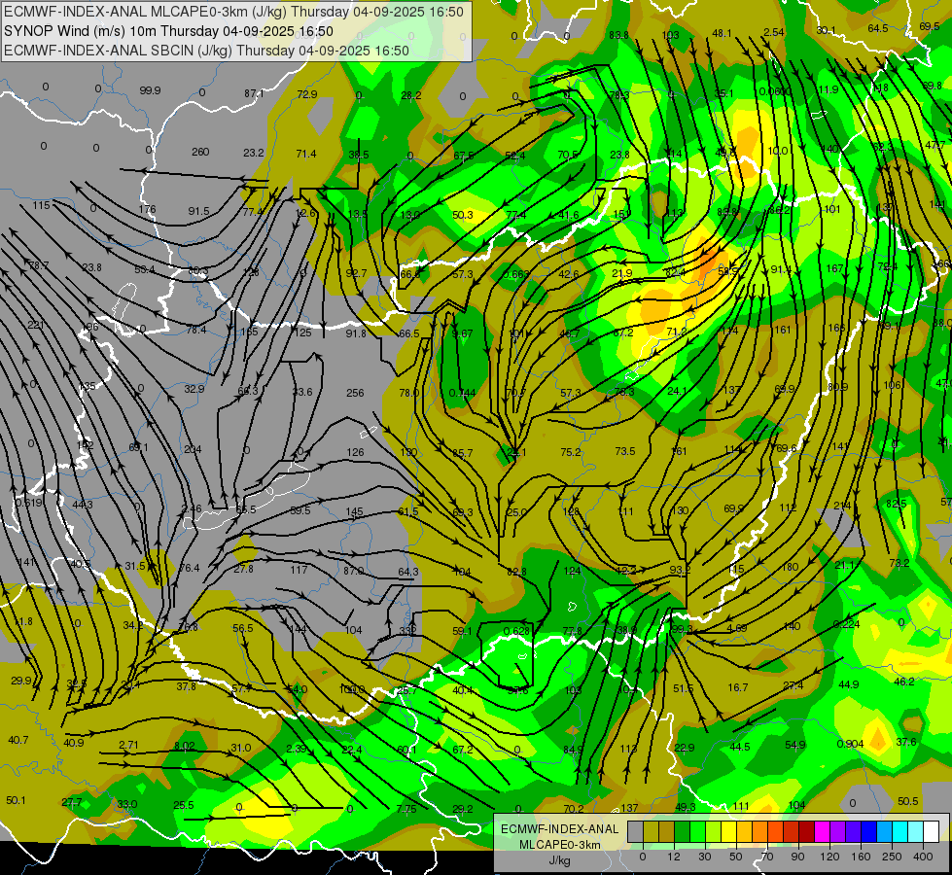Click the map value 64.5
This screenshot has width=952, height=875.
pyautogui.click(x=878, y=28)
